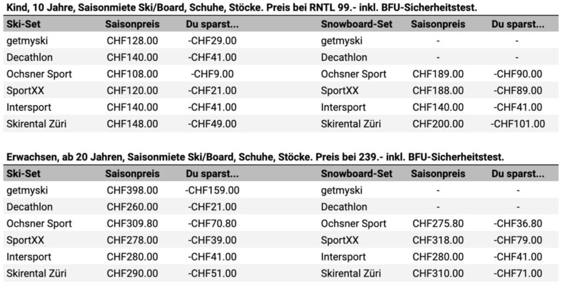Screen dimensions: 562x285
Task: Select CHF309.80 Ochsner Sport adult ski price
Action: pos(132,224)
